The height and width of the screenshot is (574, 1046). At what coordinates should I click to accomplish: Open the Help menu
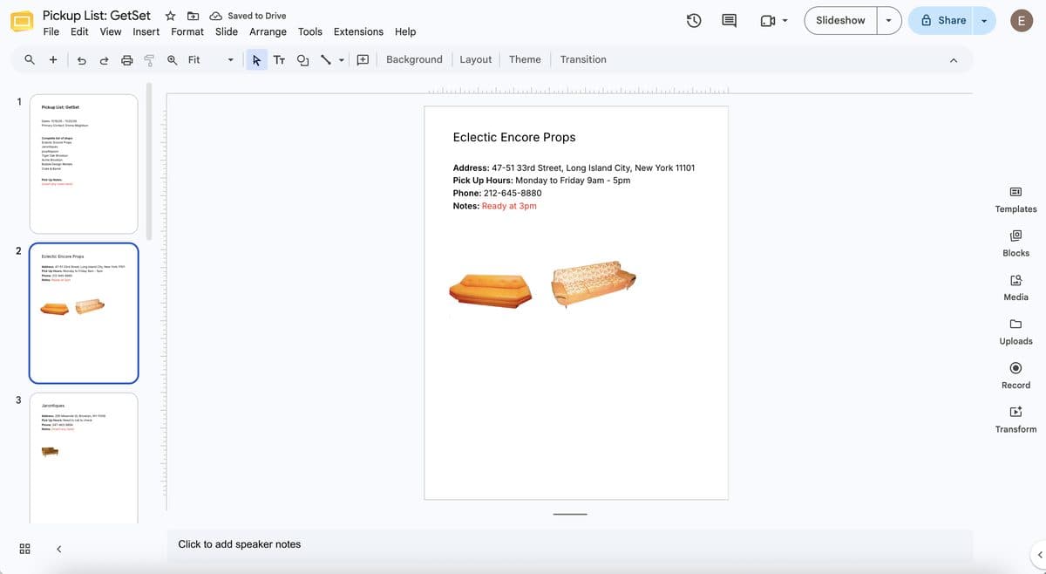click(x=405, y=31)
